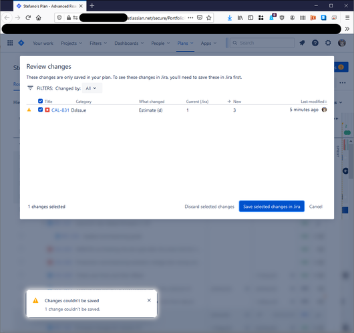Viewport: 354px width, 333px height.
Task: Toggle the browser sidebar icon
Action: coord(250,17)
